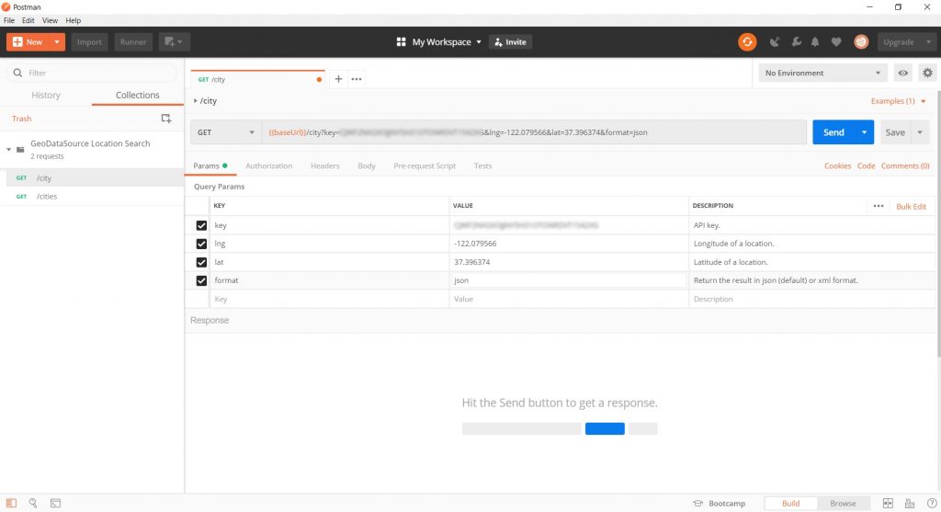The width and height of the screenshot is (941, 512).
Task: Switch to the History tab
Action: pos(46,95)
